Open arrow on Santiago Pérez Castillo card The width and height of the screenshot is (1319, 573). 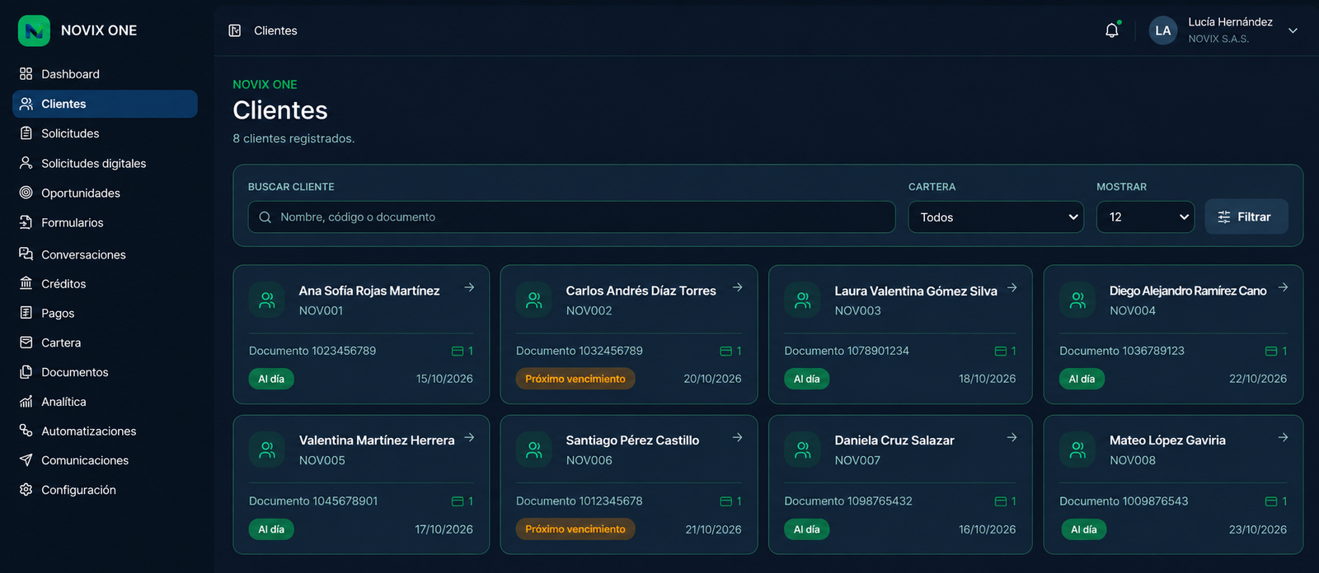(738, 437)
